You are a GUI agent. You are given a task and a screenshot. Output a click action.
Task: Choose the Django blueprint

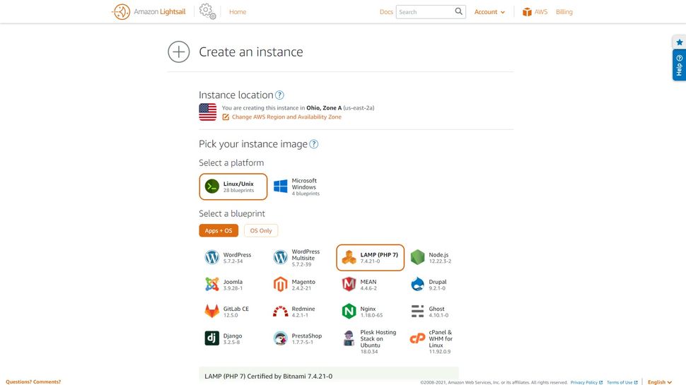233,338
